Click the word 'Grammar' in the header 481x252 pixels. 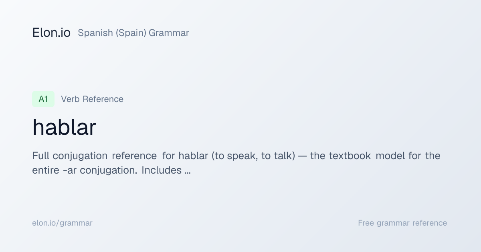pyautogui.click(x=169, y=33)
